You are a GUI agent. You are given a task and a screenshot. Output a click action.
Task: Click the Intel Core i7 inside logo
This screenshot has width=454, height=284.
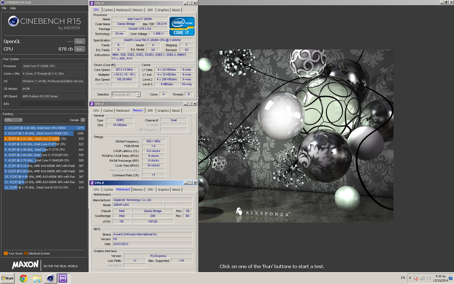point(182,26)
